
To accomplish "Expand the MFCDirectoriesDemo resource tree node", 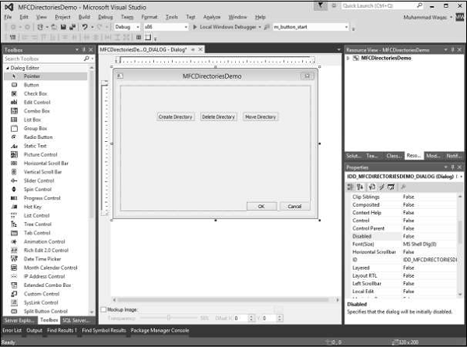I will (x=349, y=58).
